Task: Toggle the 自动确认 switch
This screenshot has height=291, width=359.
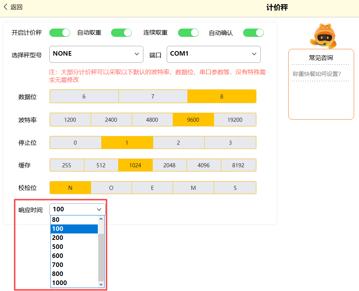Action: (253, 33)
